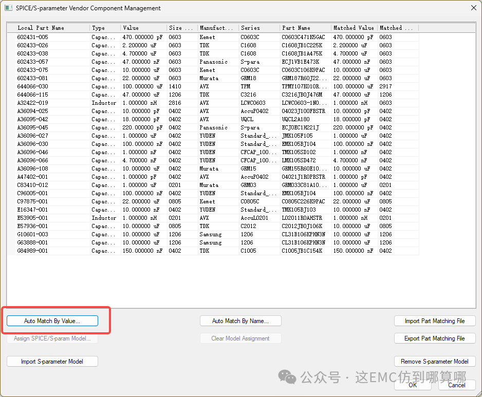Select row A36096-027
The width and height of the screenshot is (482, 397).
click(213, 136)
